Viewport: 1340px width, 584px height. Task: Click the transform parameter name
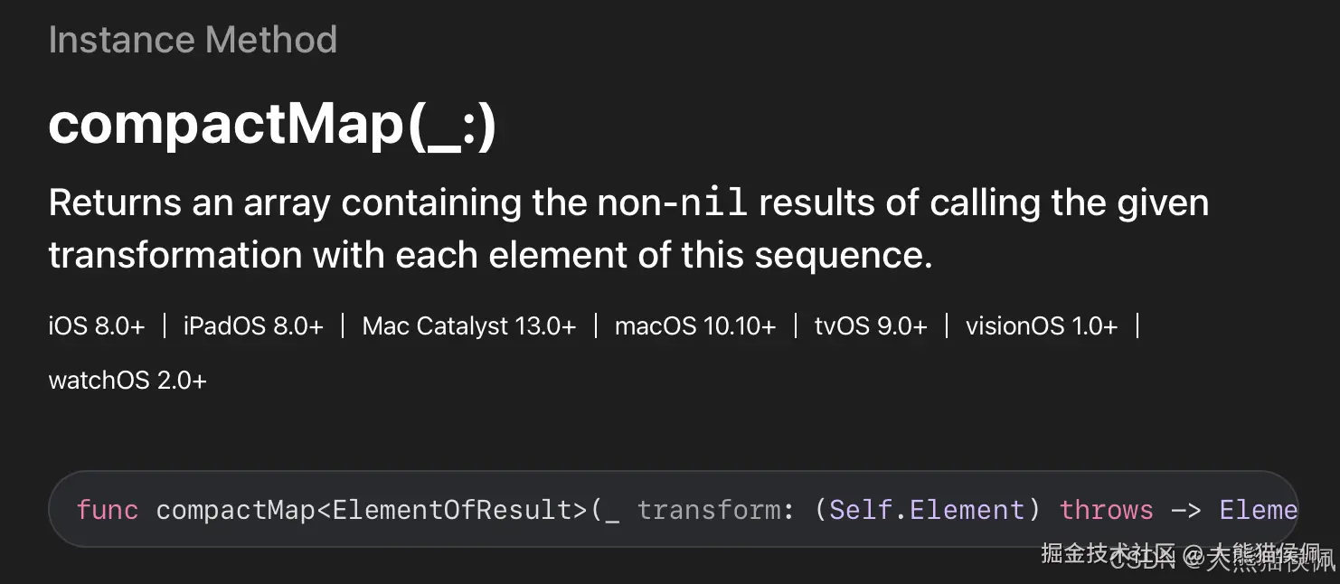click(x=711, y=510)
